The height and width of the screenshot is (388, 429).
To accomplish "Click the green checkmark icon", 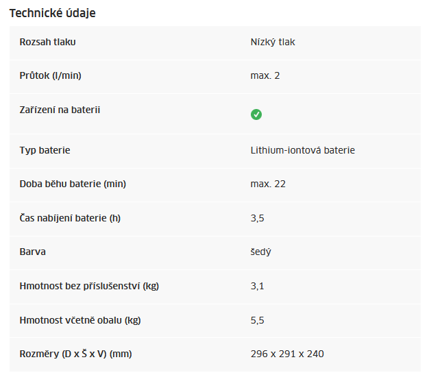I will 256,114.
